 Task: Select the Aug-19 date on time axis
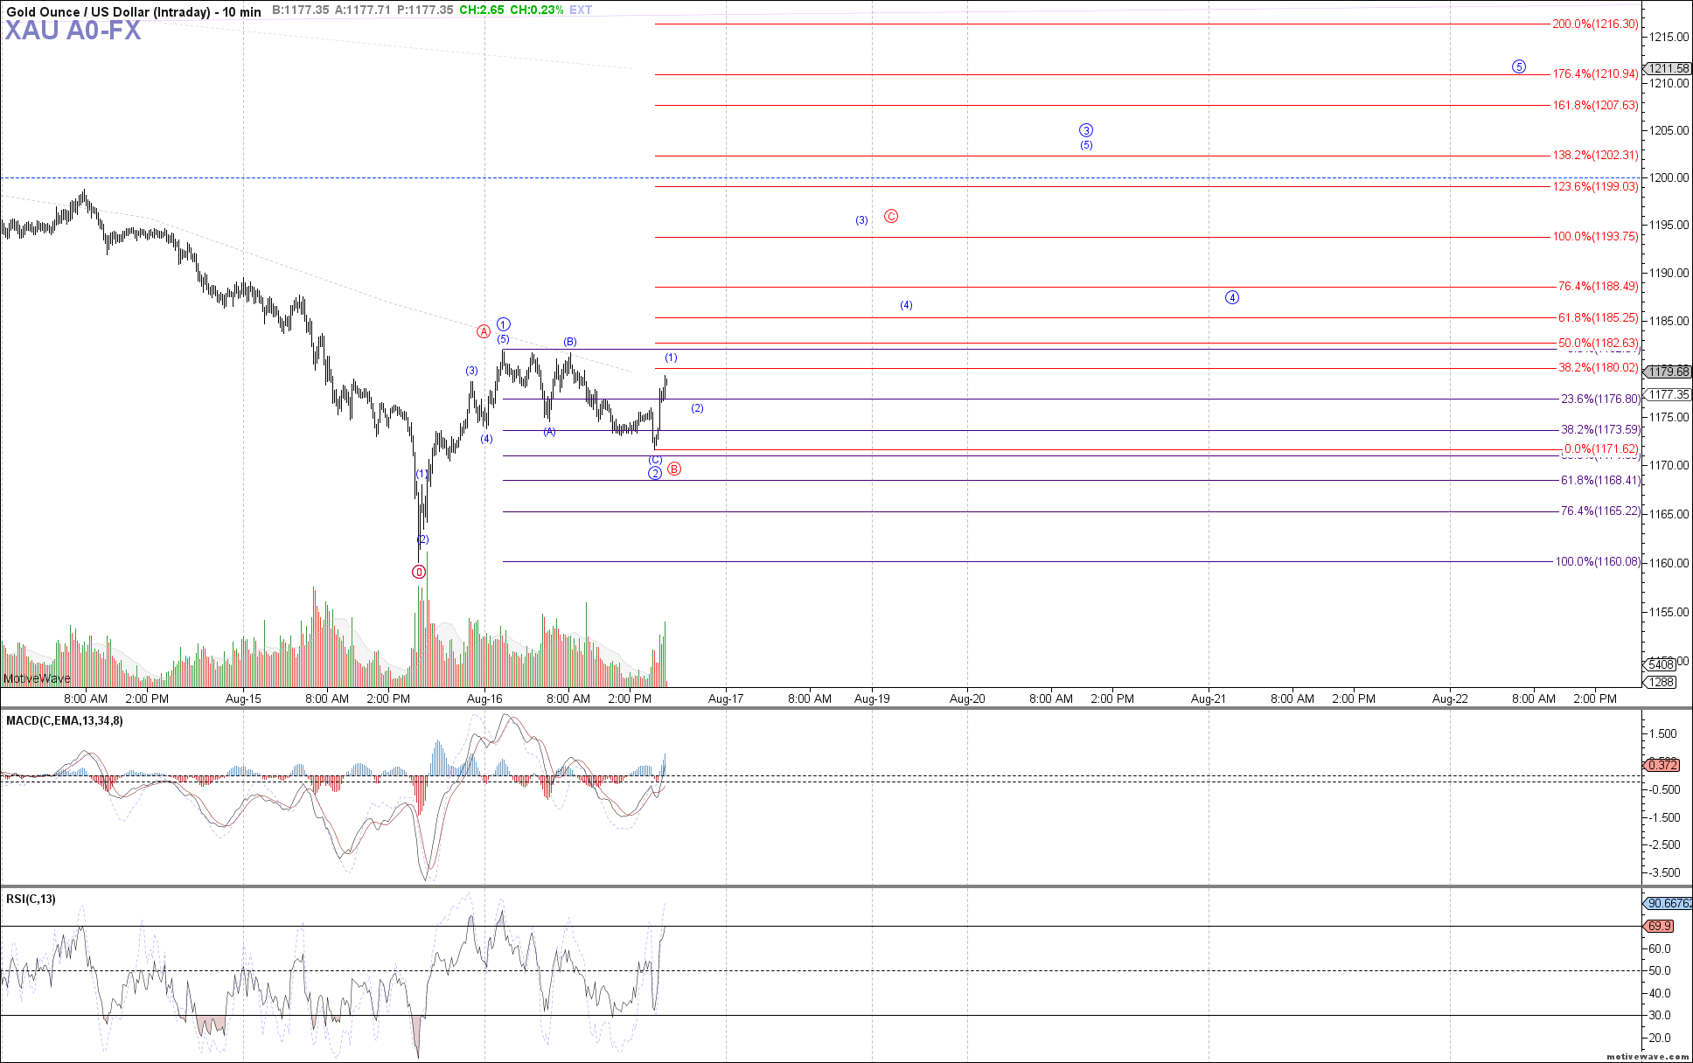pos(872,698)
